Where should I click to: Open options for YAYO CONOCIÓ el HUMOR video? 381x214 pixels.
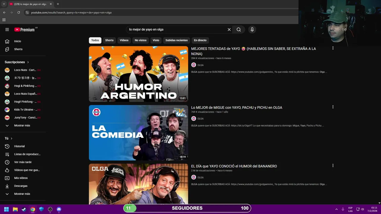pyautogui.click(x=333, y=166)
